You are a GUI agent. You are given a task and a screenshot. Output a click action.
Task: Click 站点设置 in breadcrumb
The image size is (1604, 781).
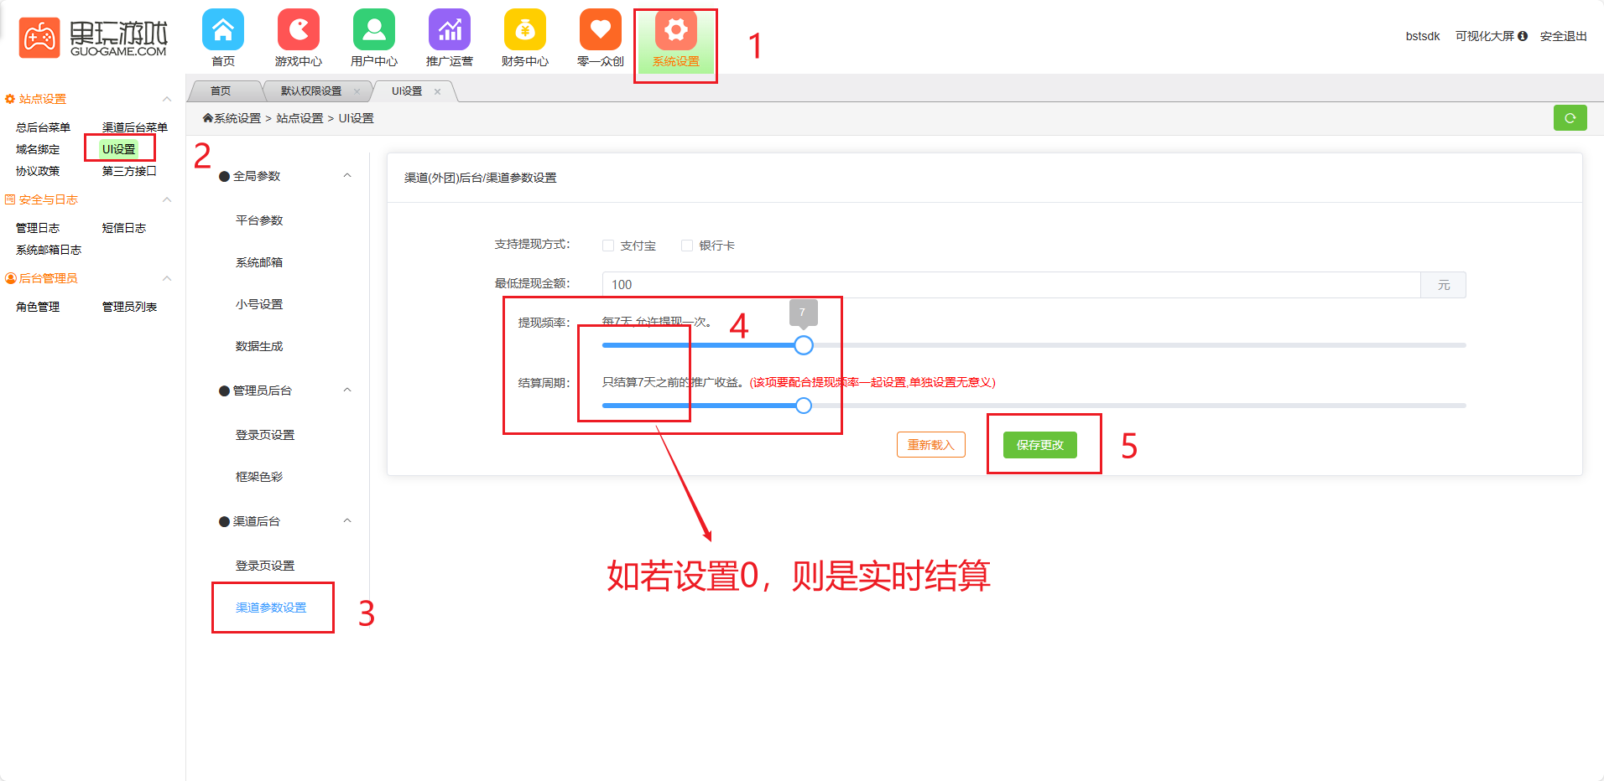tap(299, 118)
